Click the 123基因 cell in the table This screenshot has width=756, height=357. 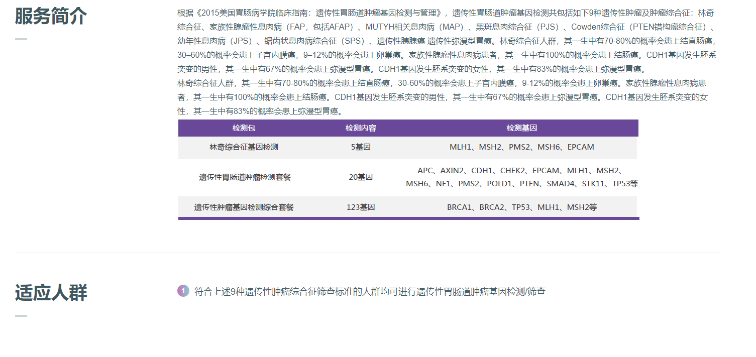pyautogui.click(x=360, y=207)
